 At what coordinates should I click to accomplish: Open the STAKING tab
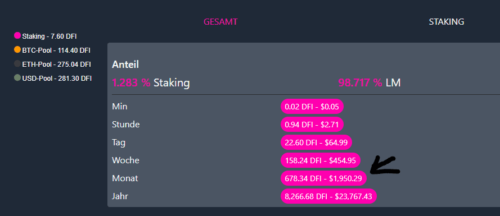point(447,22)
